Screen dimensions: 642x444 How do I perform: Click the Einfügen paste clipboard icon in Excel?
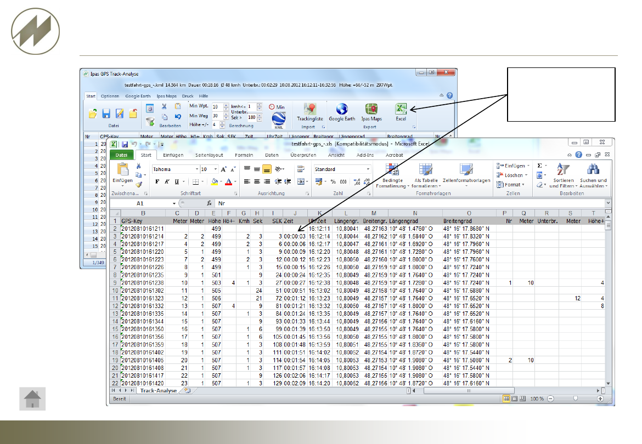(x=122, y=169)
